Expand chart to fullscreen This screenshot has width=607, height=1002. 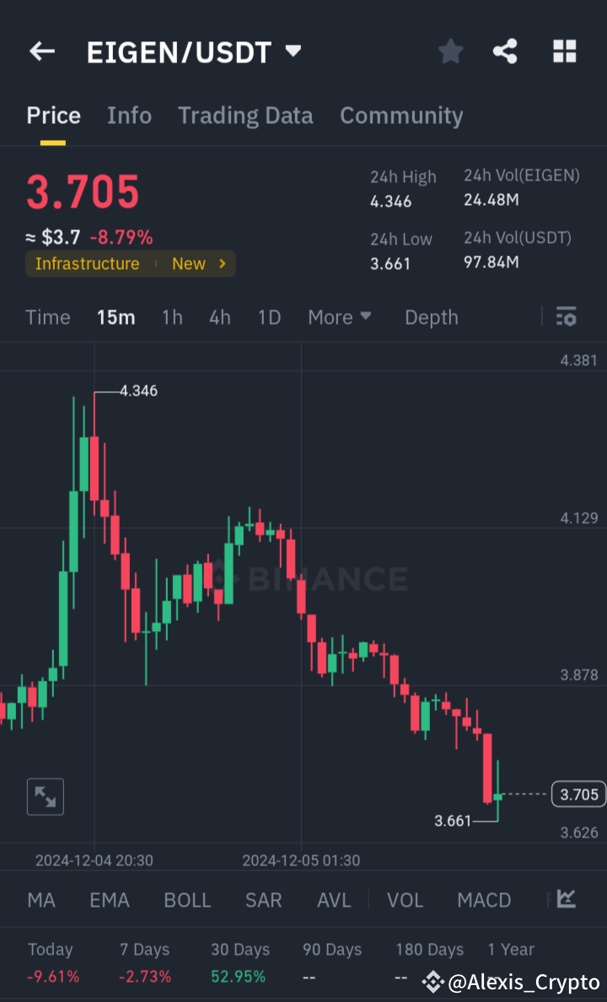[45, 796]
